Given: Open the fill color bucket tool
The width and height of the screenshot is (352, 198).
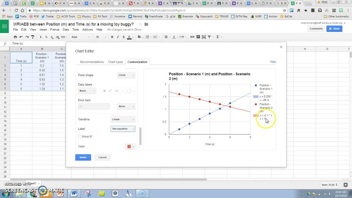Looking at the screenshot, I should (x=139, y=37).
